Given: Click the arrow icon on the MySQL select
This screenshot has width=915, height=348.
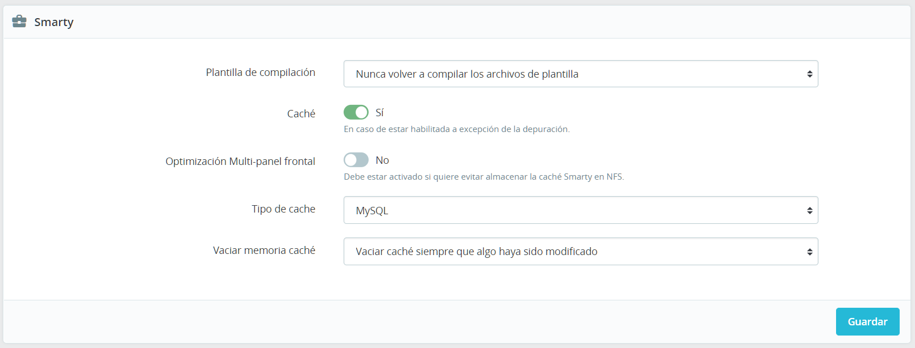Looking at the screenshot, I should click(809, 211).
